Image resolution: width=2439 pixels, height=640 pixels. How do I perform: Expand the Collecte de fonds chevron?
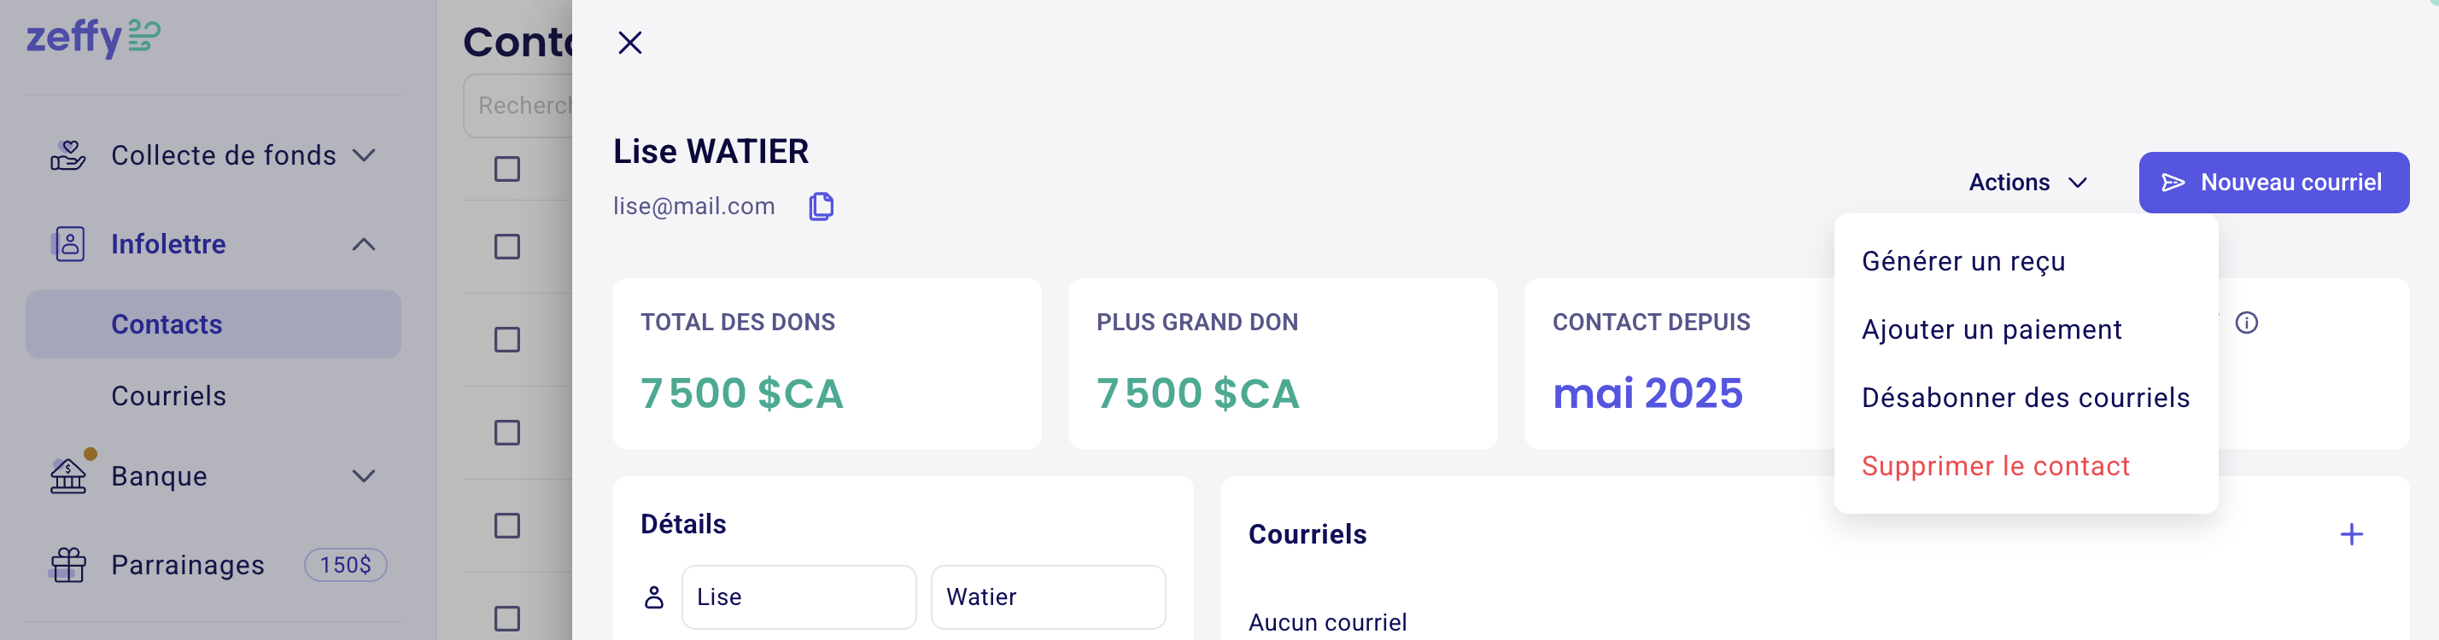coord(364,154)
